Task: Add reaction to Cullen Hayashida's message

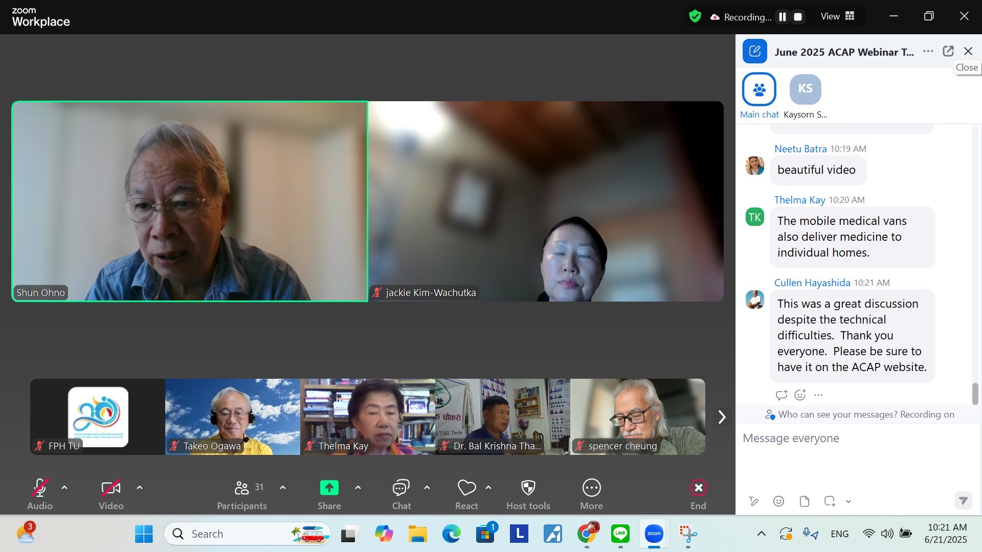Action: pos(800,395)
